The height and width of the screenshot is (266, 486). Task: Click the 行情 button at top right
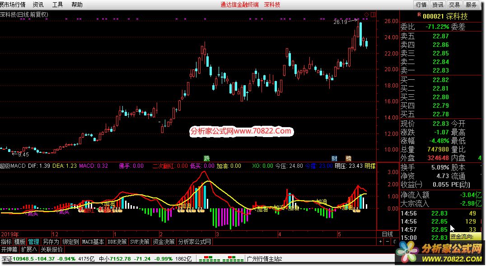pyautogui.click(x=421, y=5)
